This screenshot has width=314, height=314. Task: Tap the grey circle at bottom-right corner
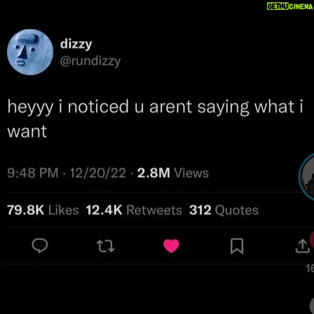point(312,305)
